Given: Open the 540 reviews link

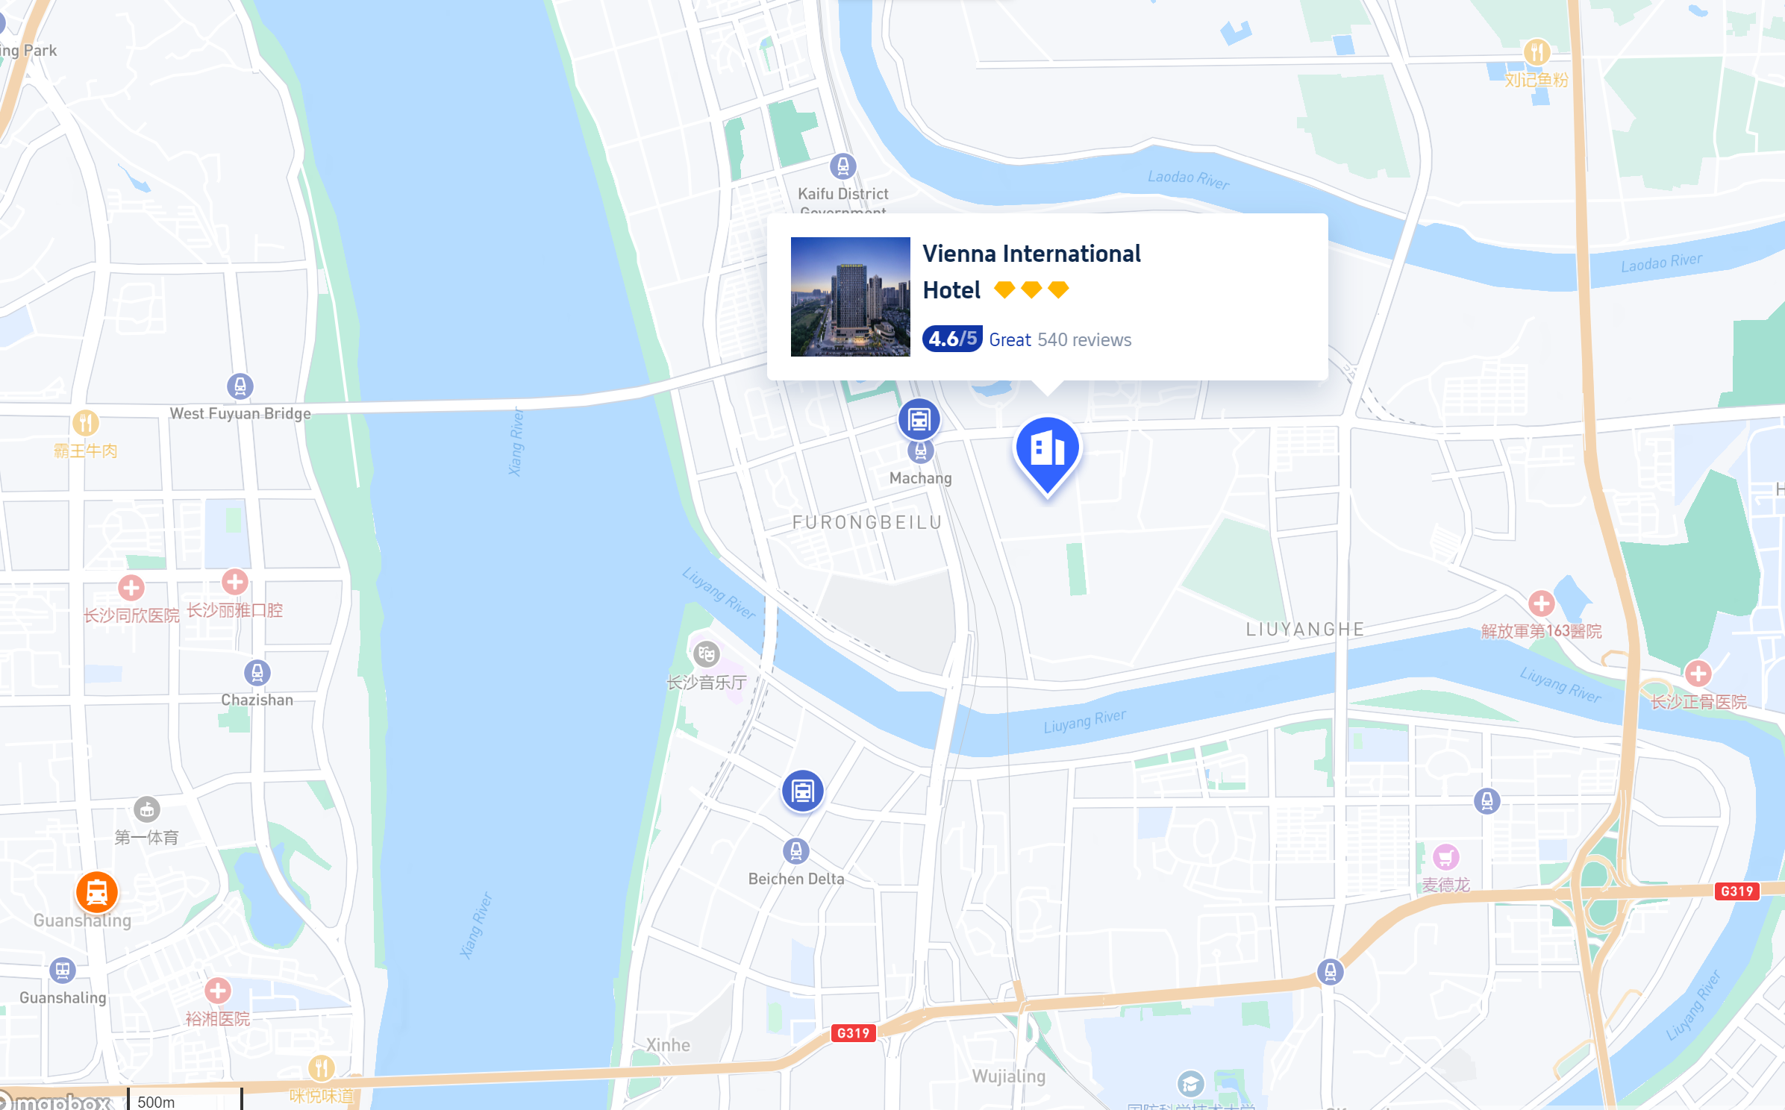Looking at the screenshot, I should coord(1084,340).
